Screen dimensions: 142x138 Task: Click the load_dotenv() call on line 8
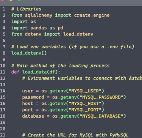(29, 53)
